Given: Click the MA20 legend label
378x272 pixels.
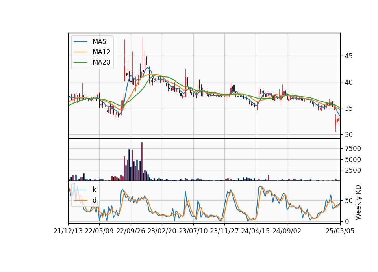Looking at the screenshot, I should pyautogui.click(x=101, y=63).
